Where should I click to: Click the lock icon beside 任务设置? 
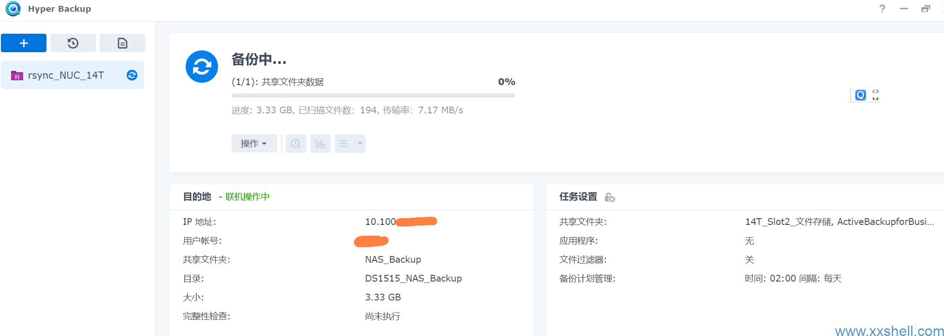tap(610, 197)
